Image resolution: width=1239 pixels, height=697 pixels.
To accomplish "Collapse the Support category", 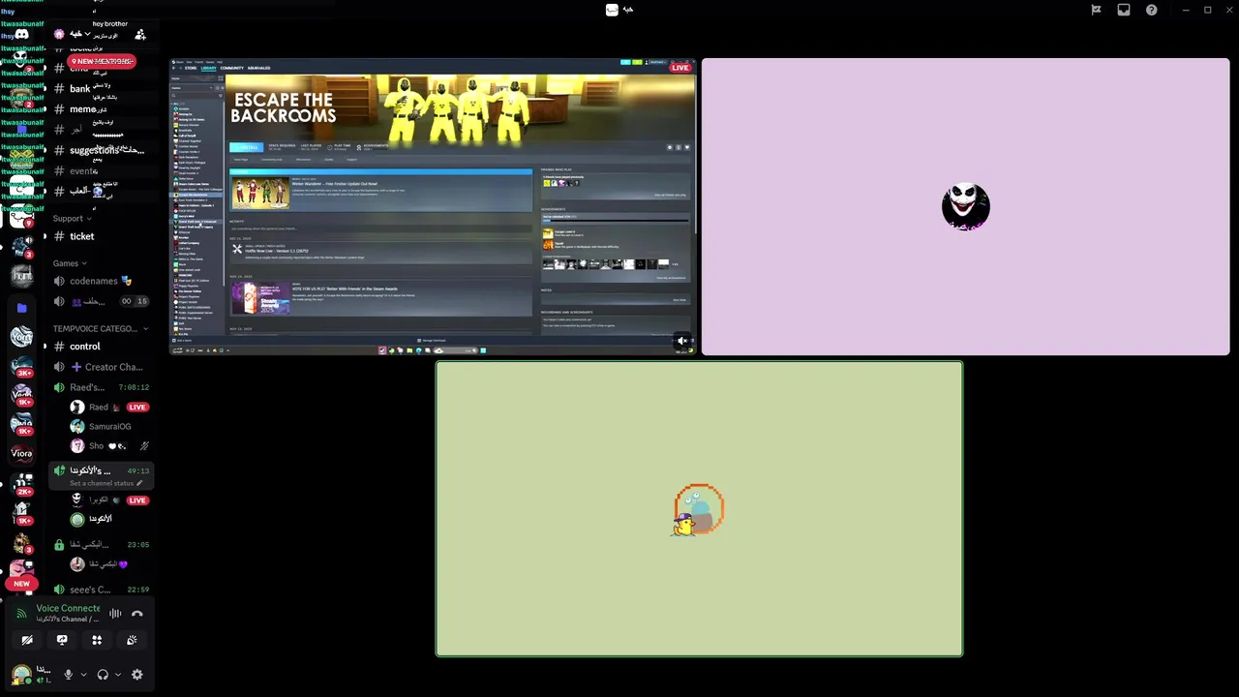I will tap(71, 218).
